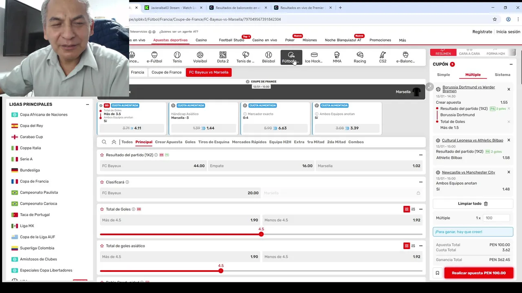Show the 1ra Mitad markets tab
This screenshot has width=522, height=293.
point(316,142)
